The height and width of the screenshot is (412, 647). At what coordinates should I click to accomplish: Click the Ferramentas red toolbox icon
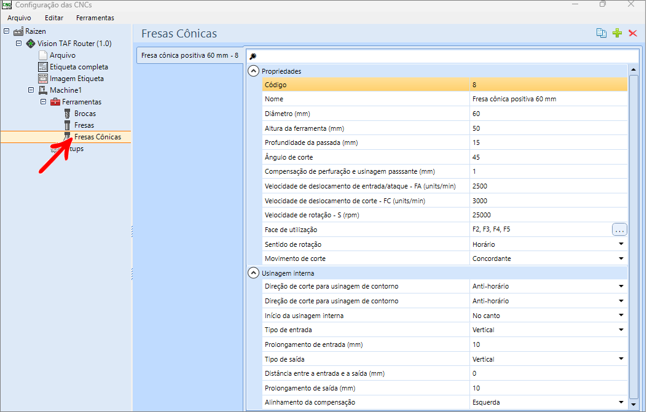[x=55, y=102]
